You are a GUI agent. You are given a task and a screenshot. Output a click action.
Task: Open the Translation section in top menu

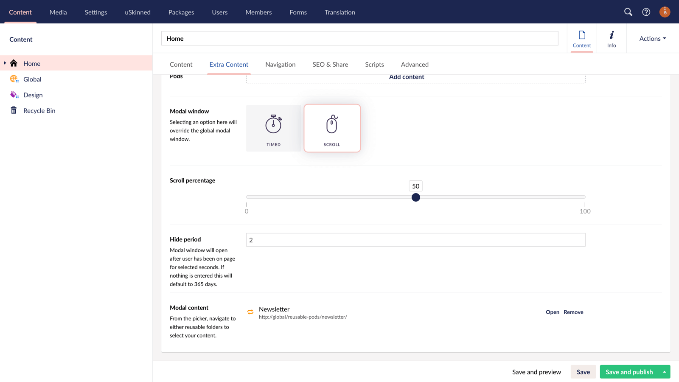[x=339, y=12]
